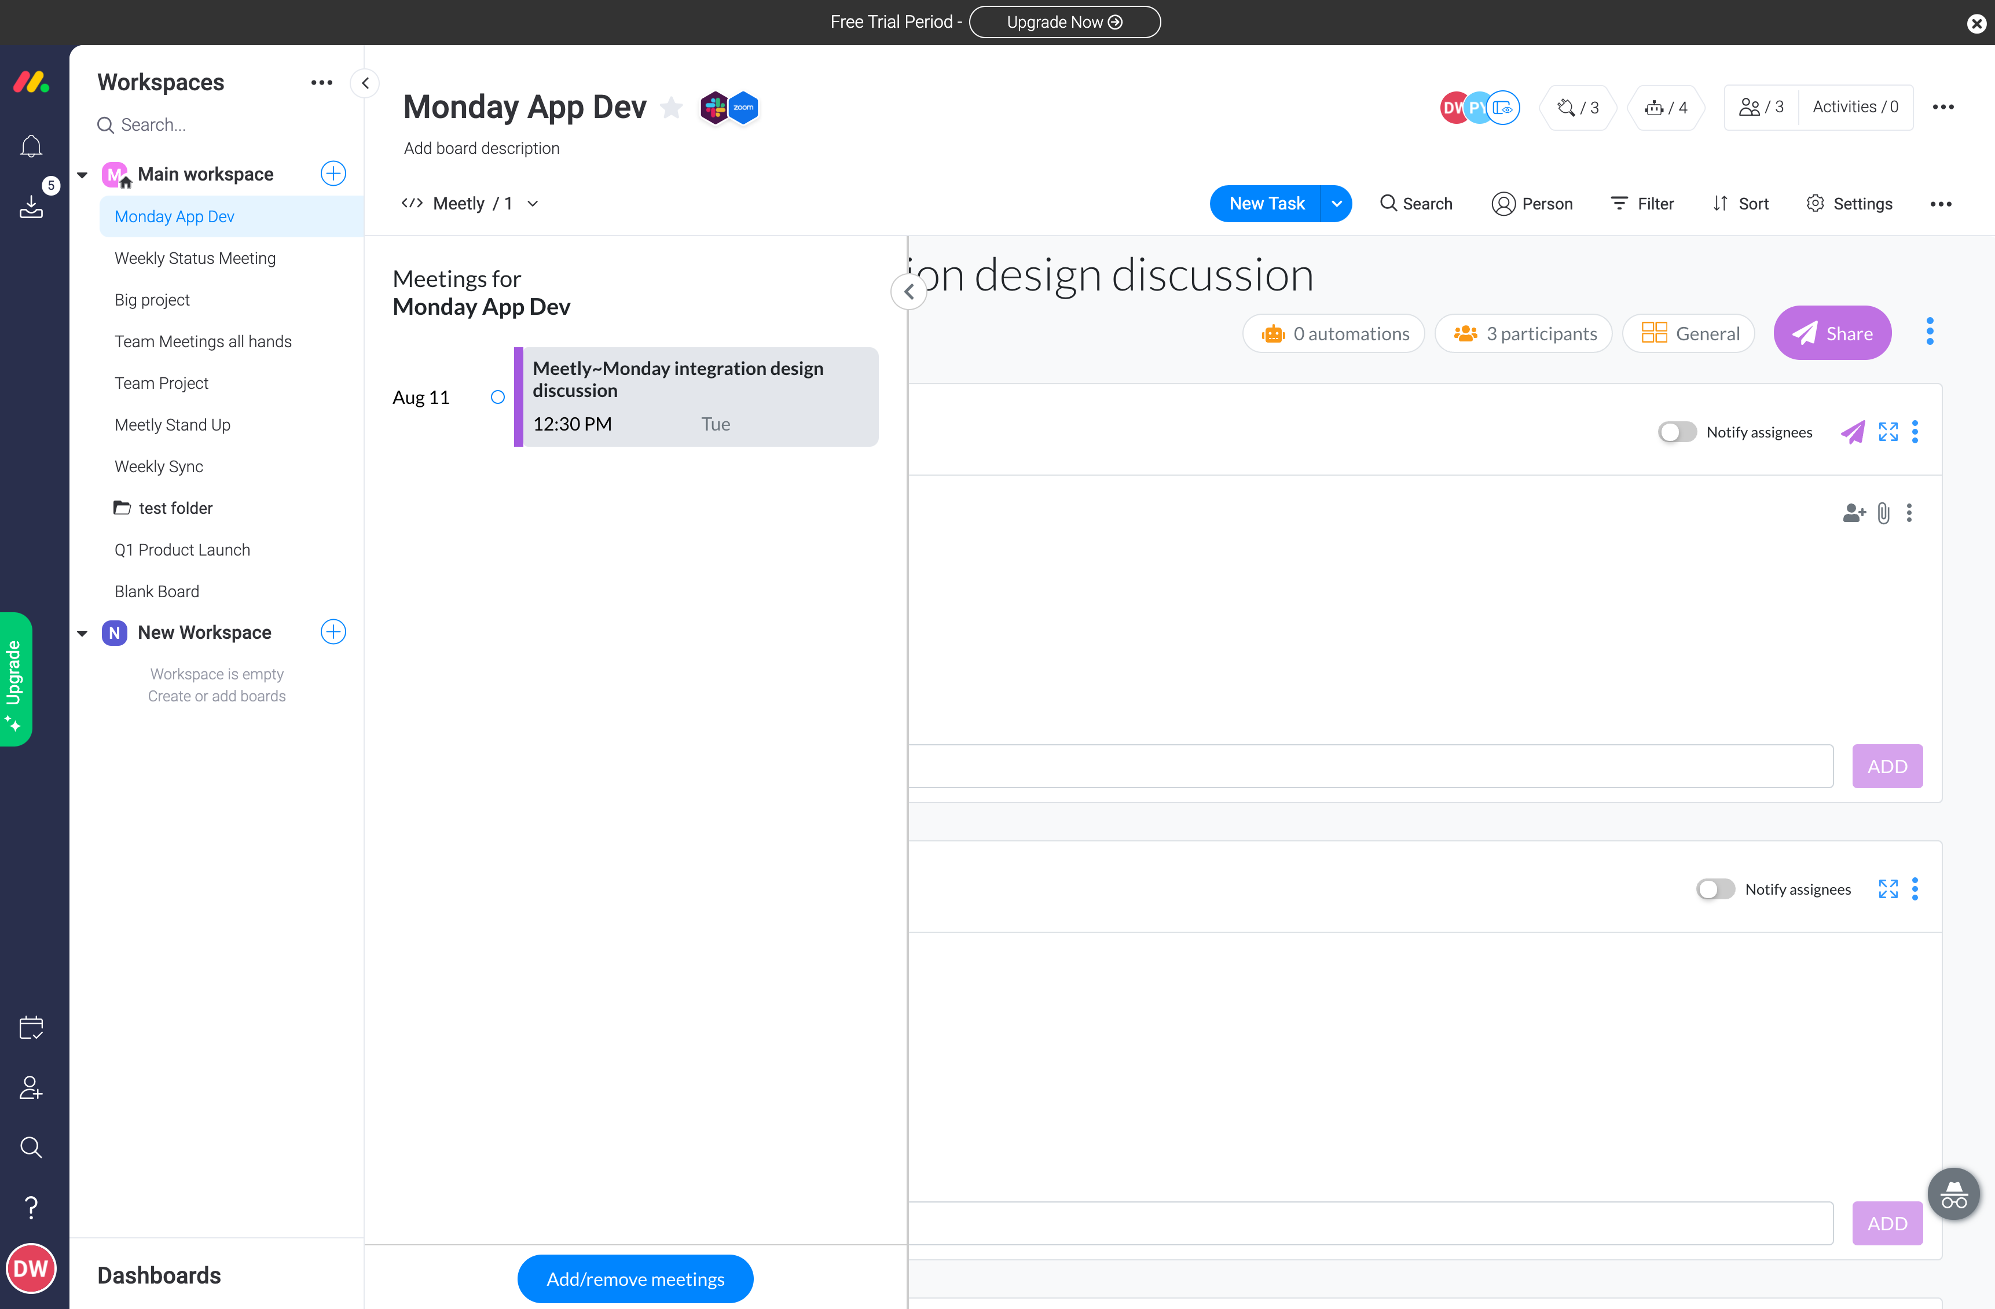The width and height of the screenshot is (1995, 1309).
Task: Click Add/remove meetings
Action: [x=635, y=1278]
